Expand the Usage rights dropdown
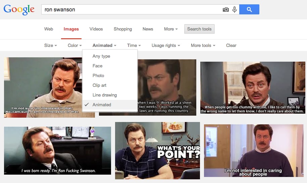The height and width of the screenshot is (183, 307). pos(166,45)
